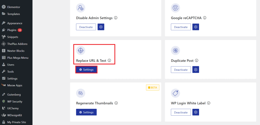Click the WDesignKit sidebar icon
Image resolution: width=260 pixels, height=125 pixels.
(4, 115)
